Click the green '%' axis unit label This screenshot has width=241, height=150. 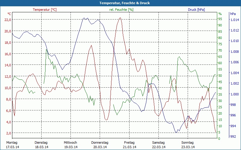[x=220, y=14]
